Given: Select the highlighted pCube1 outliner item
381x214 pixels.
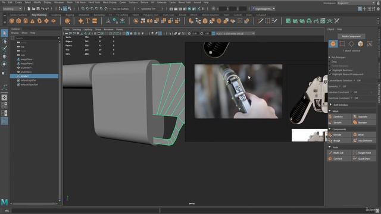Looking at the screenshot, I should pos(34,76).
